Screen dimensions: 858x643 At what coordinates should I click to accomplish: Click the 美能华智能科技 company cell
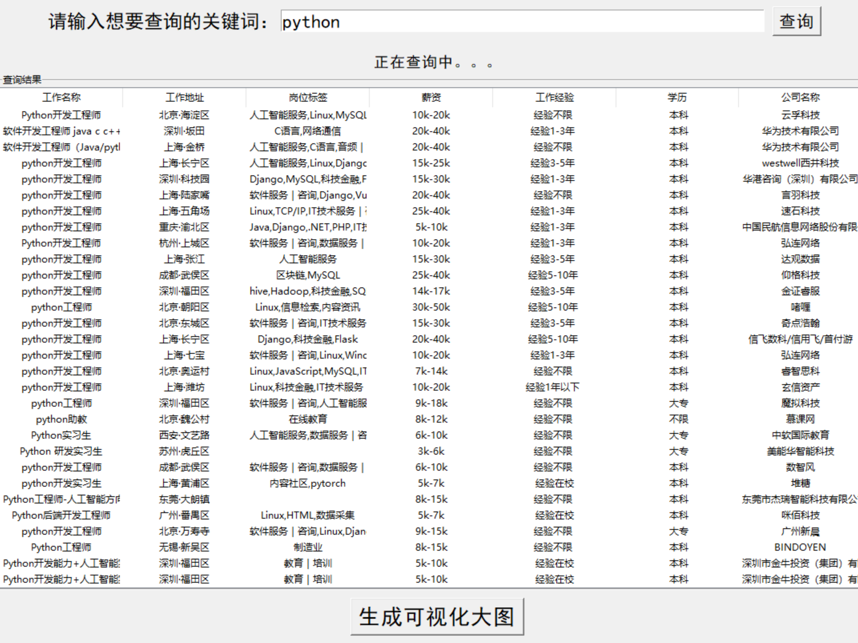[x=800, y=451]
